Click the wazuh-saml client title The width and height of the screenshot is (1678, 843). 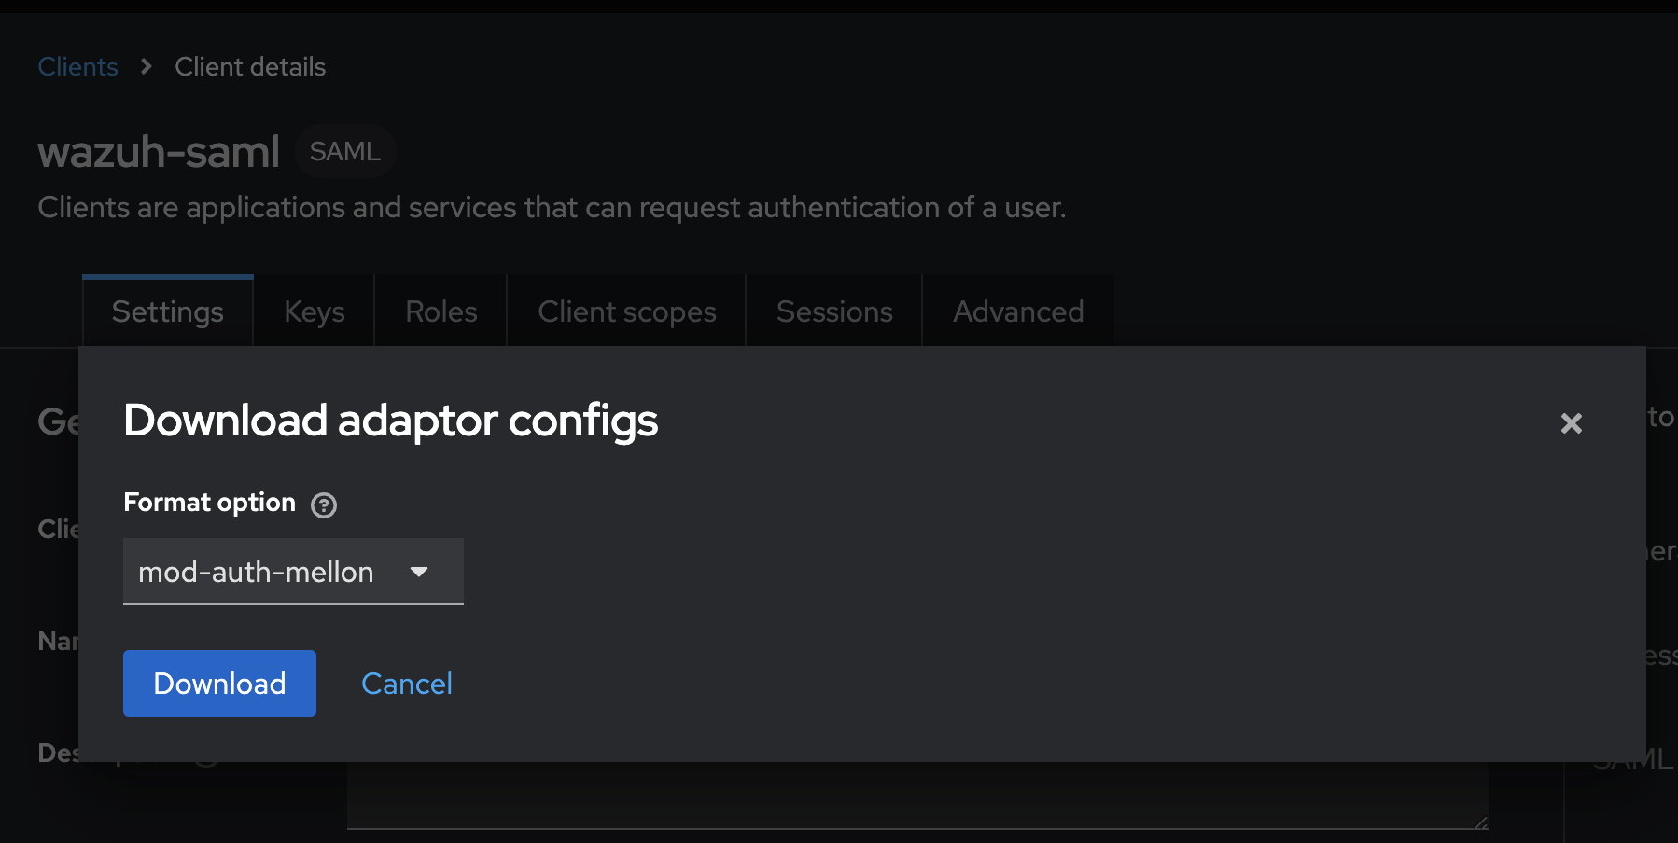tap(158, 150)
